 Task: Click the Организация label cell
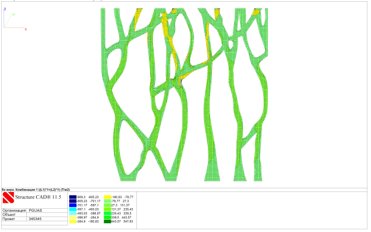[x=14, y=211]
